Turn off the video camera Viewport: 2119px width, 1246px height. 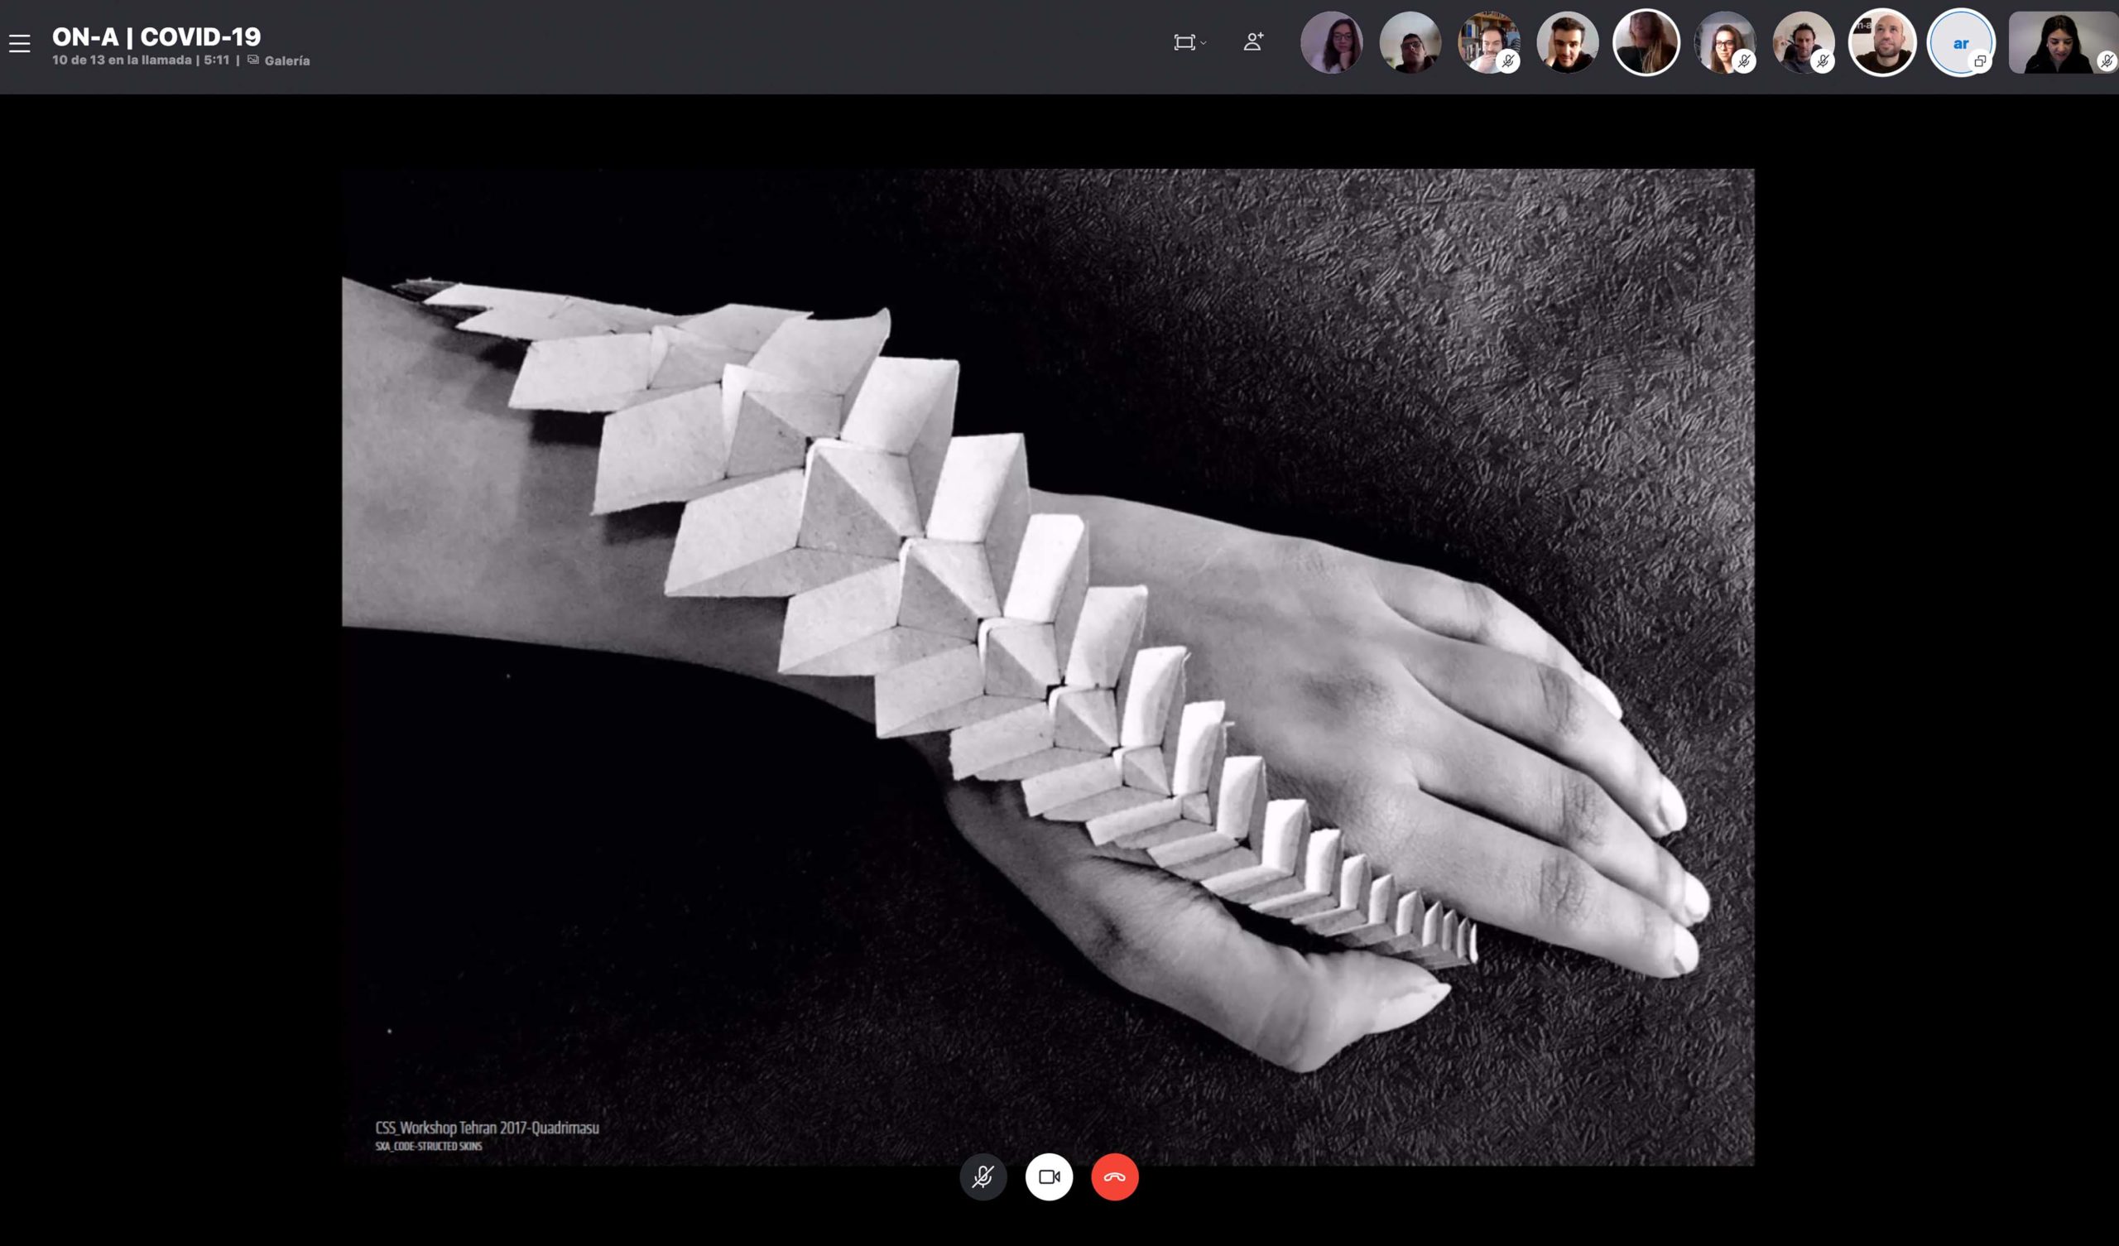click(1049, 1176)
